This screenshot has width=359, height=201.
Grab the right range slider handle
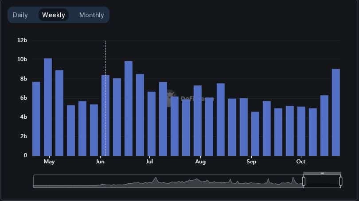pyautogui.click(x=341, y=182)
